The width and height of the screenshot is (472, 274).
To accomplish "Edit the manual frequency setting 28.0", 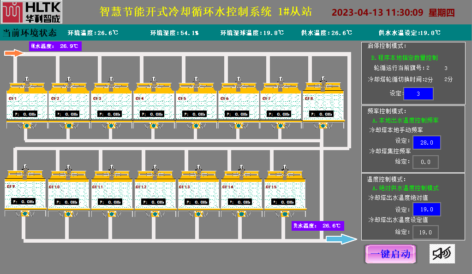I will click(x=426, y=143).
